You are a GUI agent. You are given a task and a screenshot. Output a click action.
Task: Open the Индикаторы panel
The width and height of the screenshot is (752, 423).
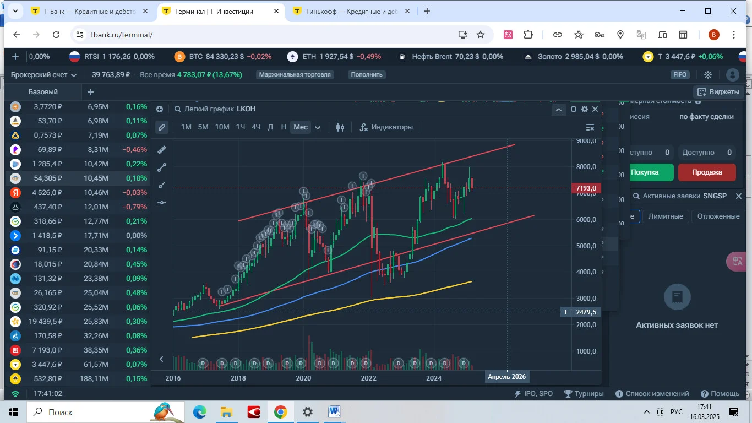(386, 127)
